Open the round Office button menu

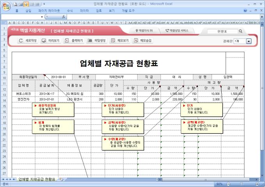coord(6,6)
